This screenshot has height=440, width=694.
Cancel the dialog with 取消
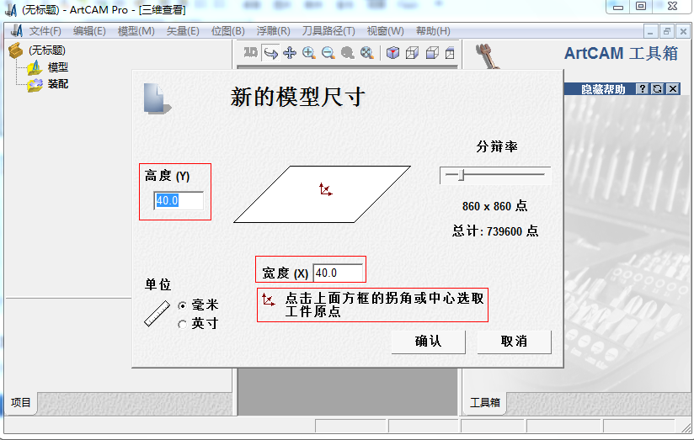click(x=515, y=342)
